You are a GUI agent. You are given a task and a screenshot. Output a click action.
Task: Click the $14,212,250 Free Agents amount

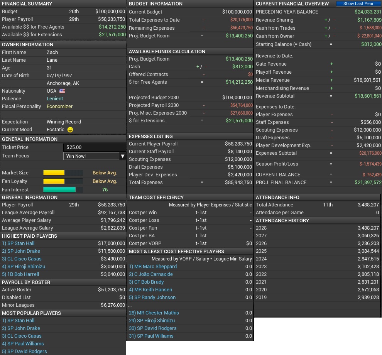pyautogui.click(x=112, y=27)
